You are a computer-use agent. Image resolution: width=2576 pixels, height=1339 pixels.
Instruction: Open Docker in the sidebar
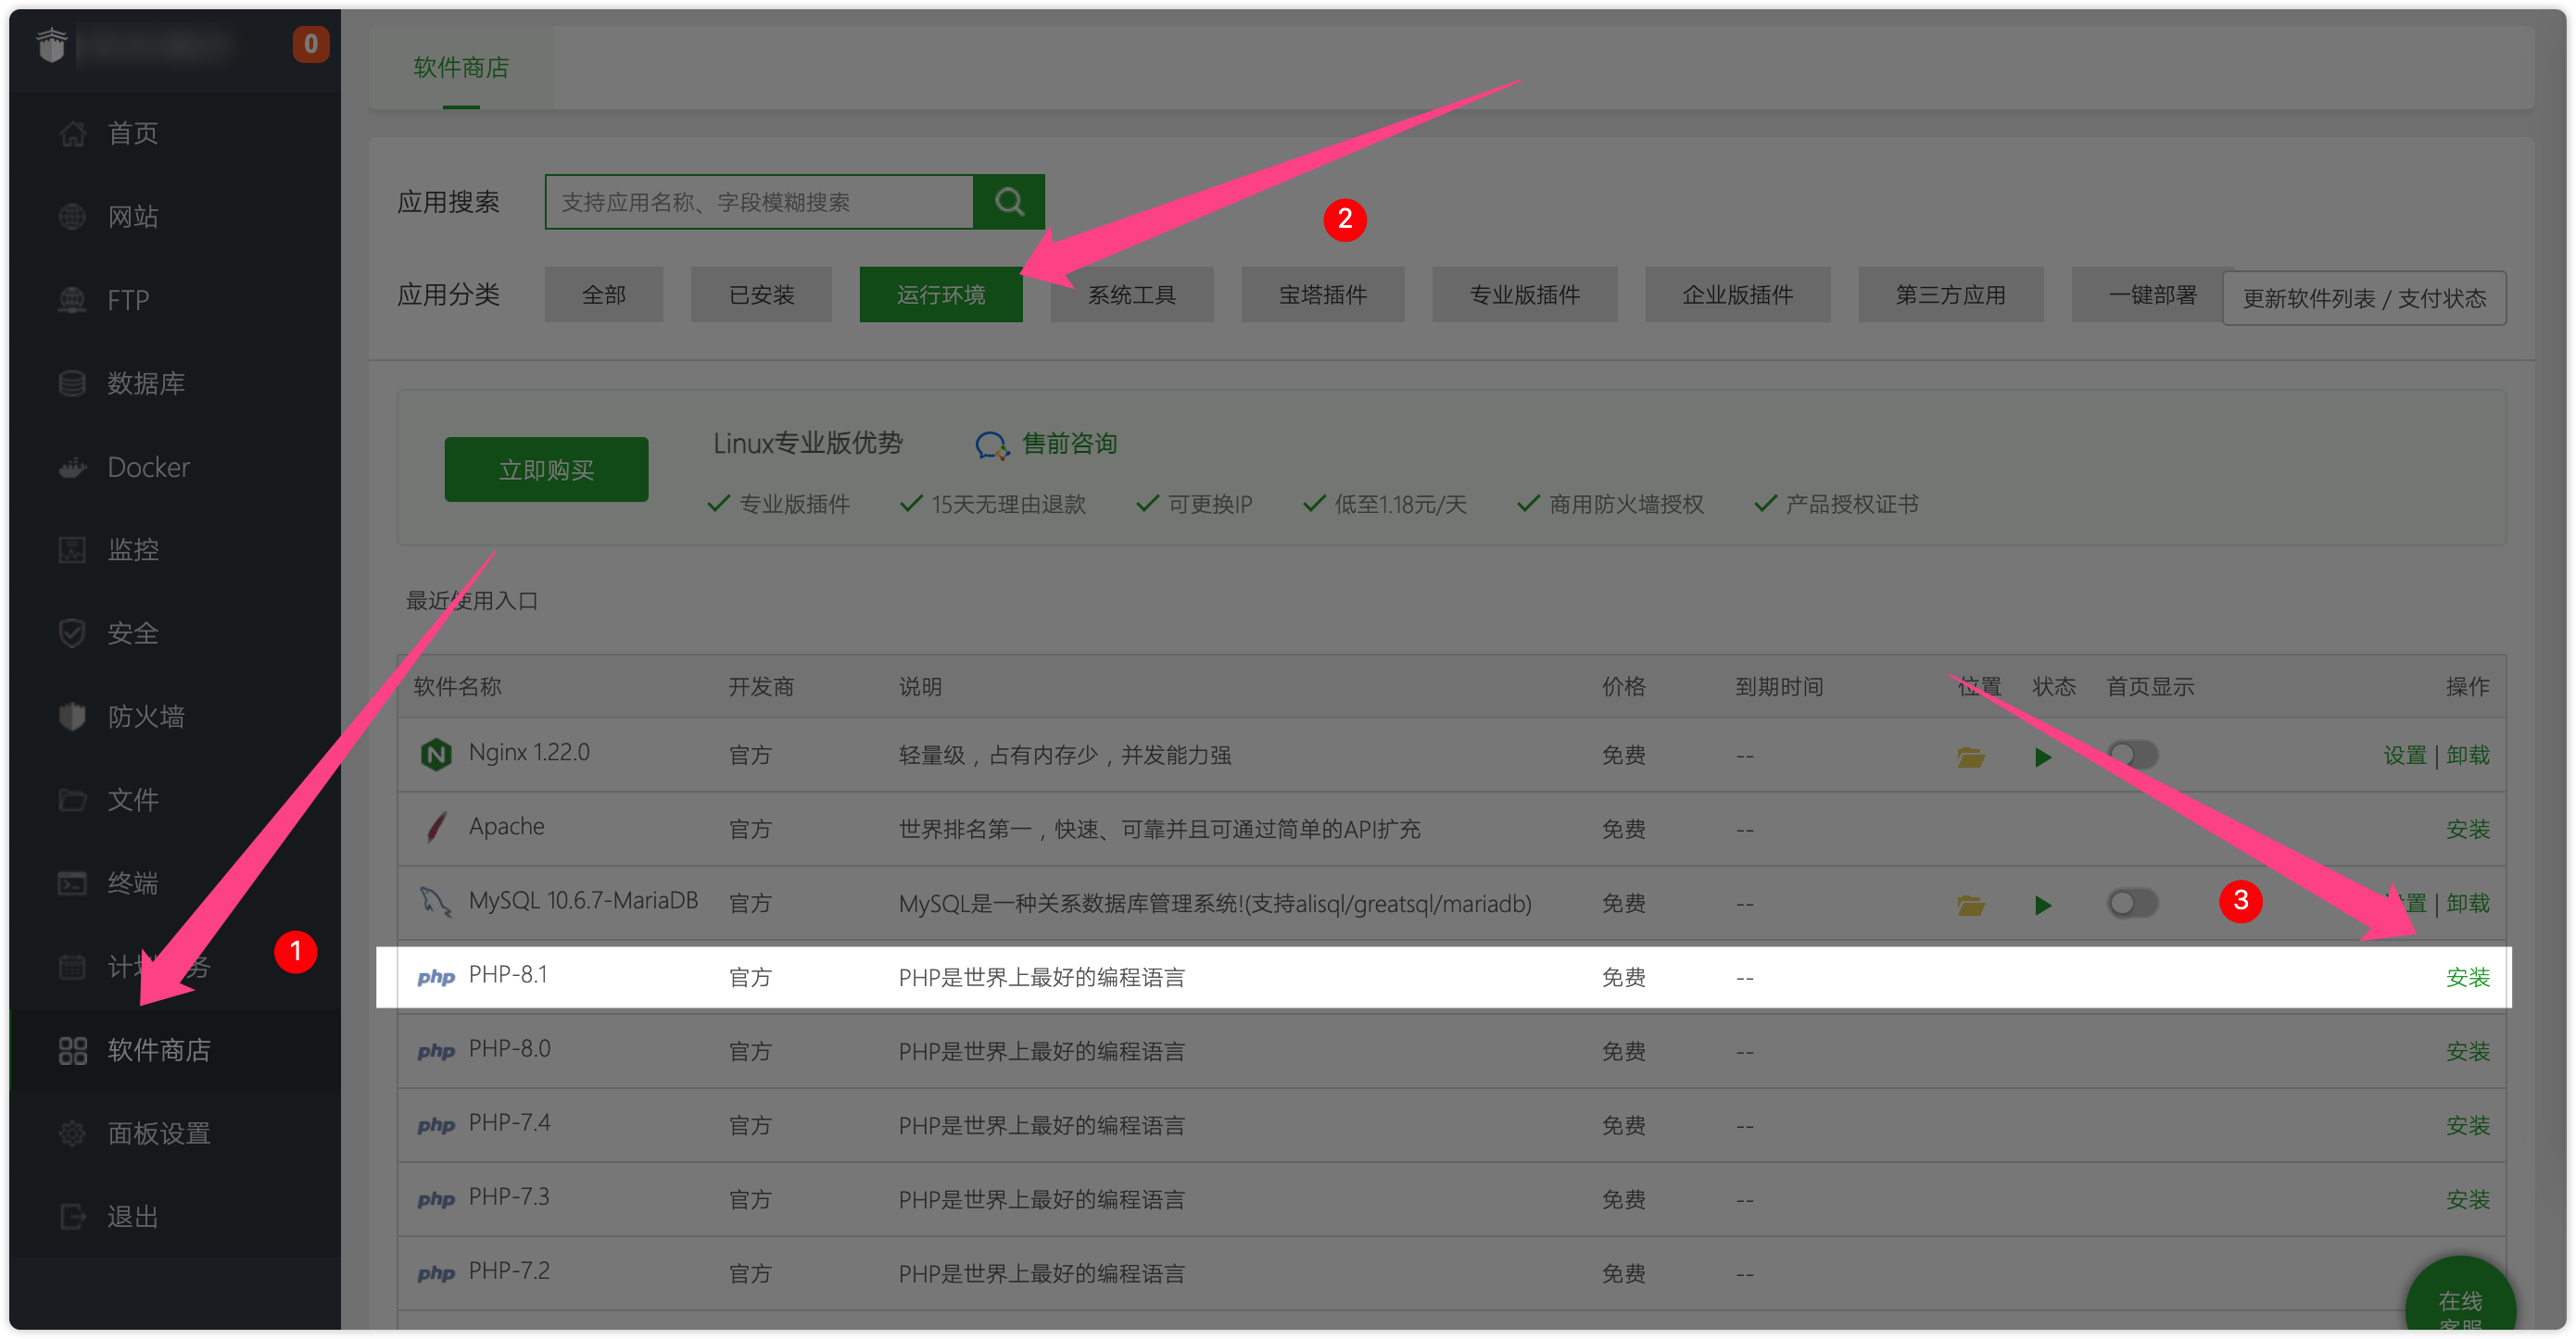pyautogui.click(x=148, y=467)
